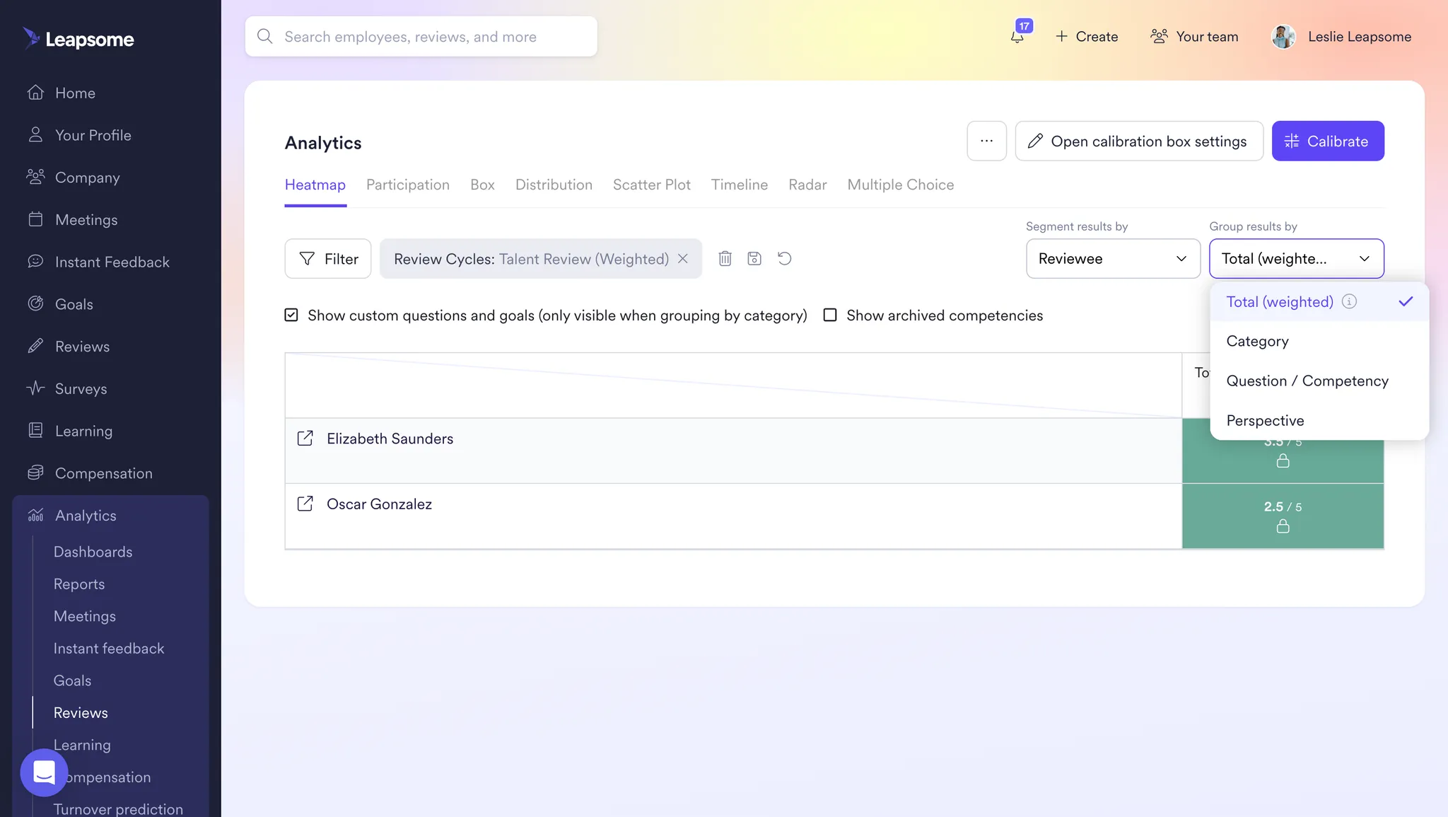
Task: Click the notification bell icon
Action: pyautogui.click(x=1018, y=36)
